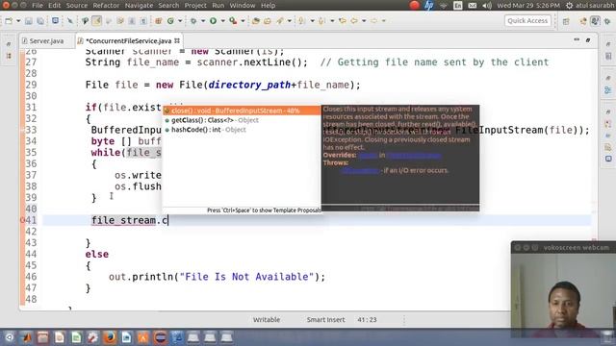This screenshot has height=346, width=616.
Task: Open the FilterInputStream link in Javadoc popup
Action: pos(414,156)
